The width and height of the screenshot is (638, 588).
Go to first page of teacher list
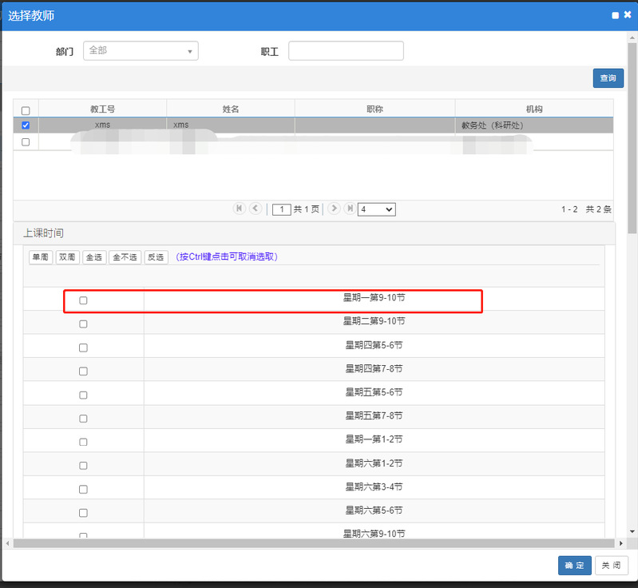coord(239,209)
